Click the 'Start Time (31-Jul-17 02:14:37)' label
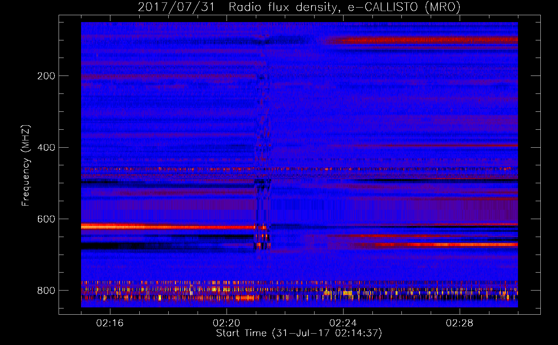 [299, 333]
